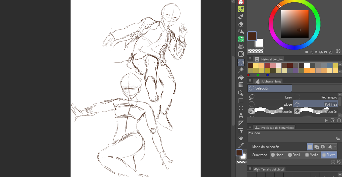The height and width of the screenshot is (177, 342).
Task: Pick the white swatch in color history
Action: coord(307,65)
